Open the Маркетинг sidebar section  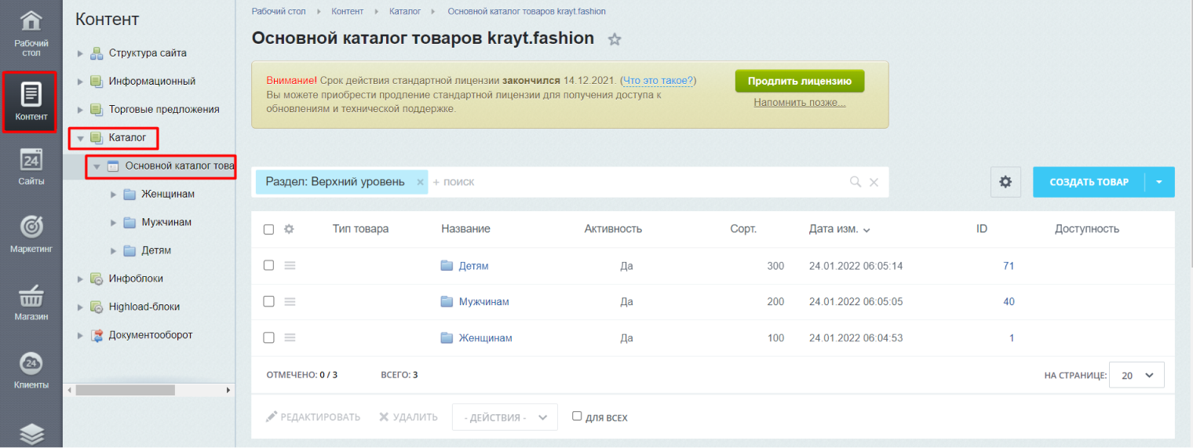click(31, 234)
